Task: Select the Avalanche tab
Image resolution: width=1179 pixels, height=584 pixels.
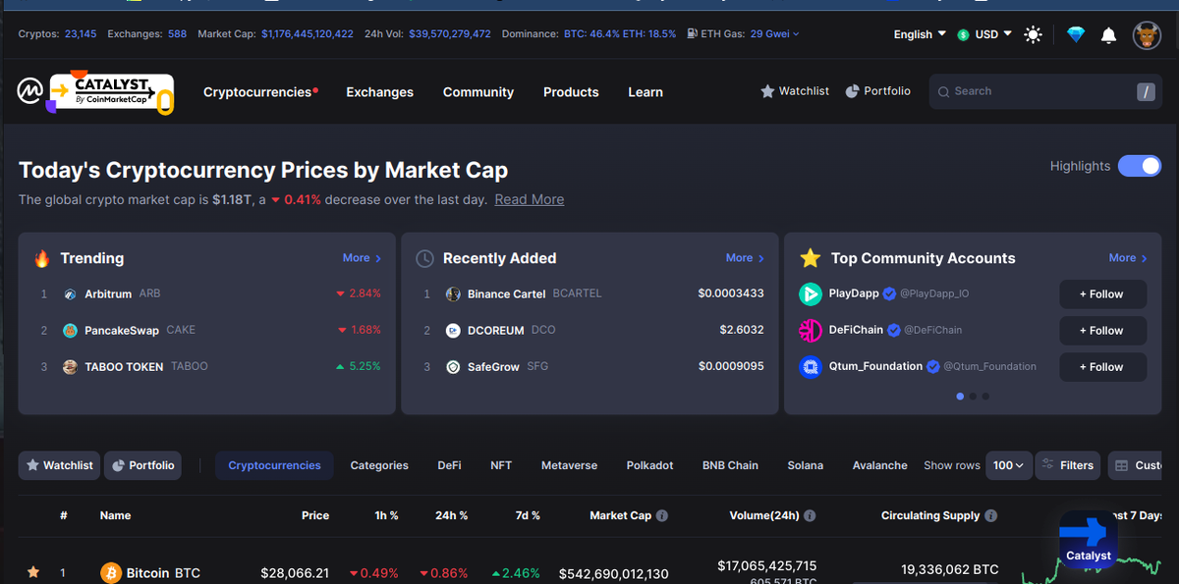Action: 879,465
